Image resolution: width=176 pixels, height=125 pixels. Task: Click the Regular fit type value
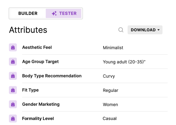coord(111,90)
